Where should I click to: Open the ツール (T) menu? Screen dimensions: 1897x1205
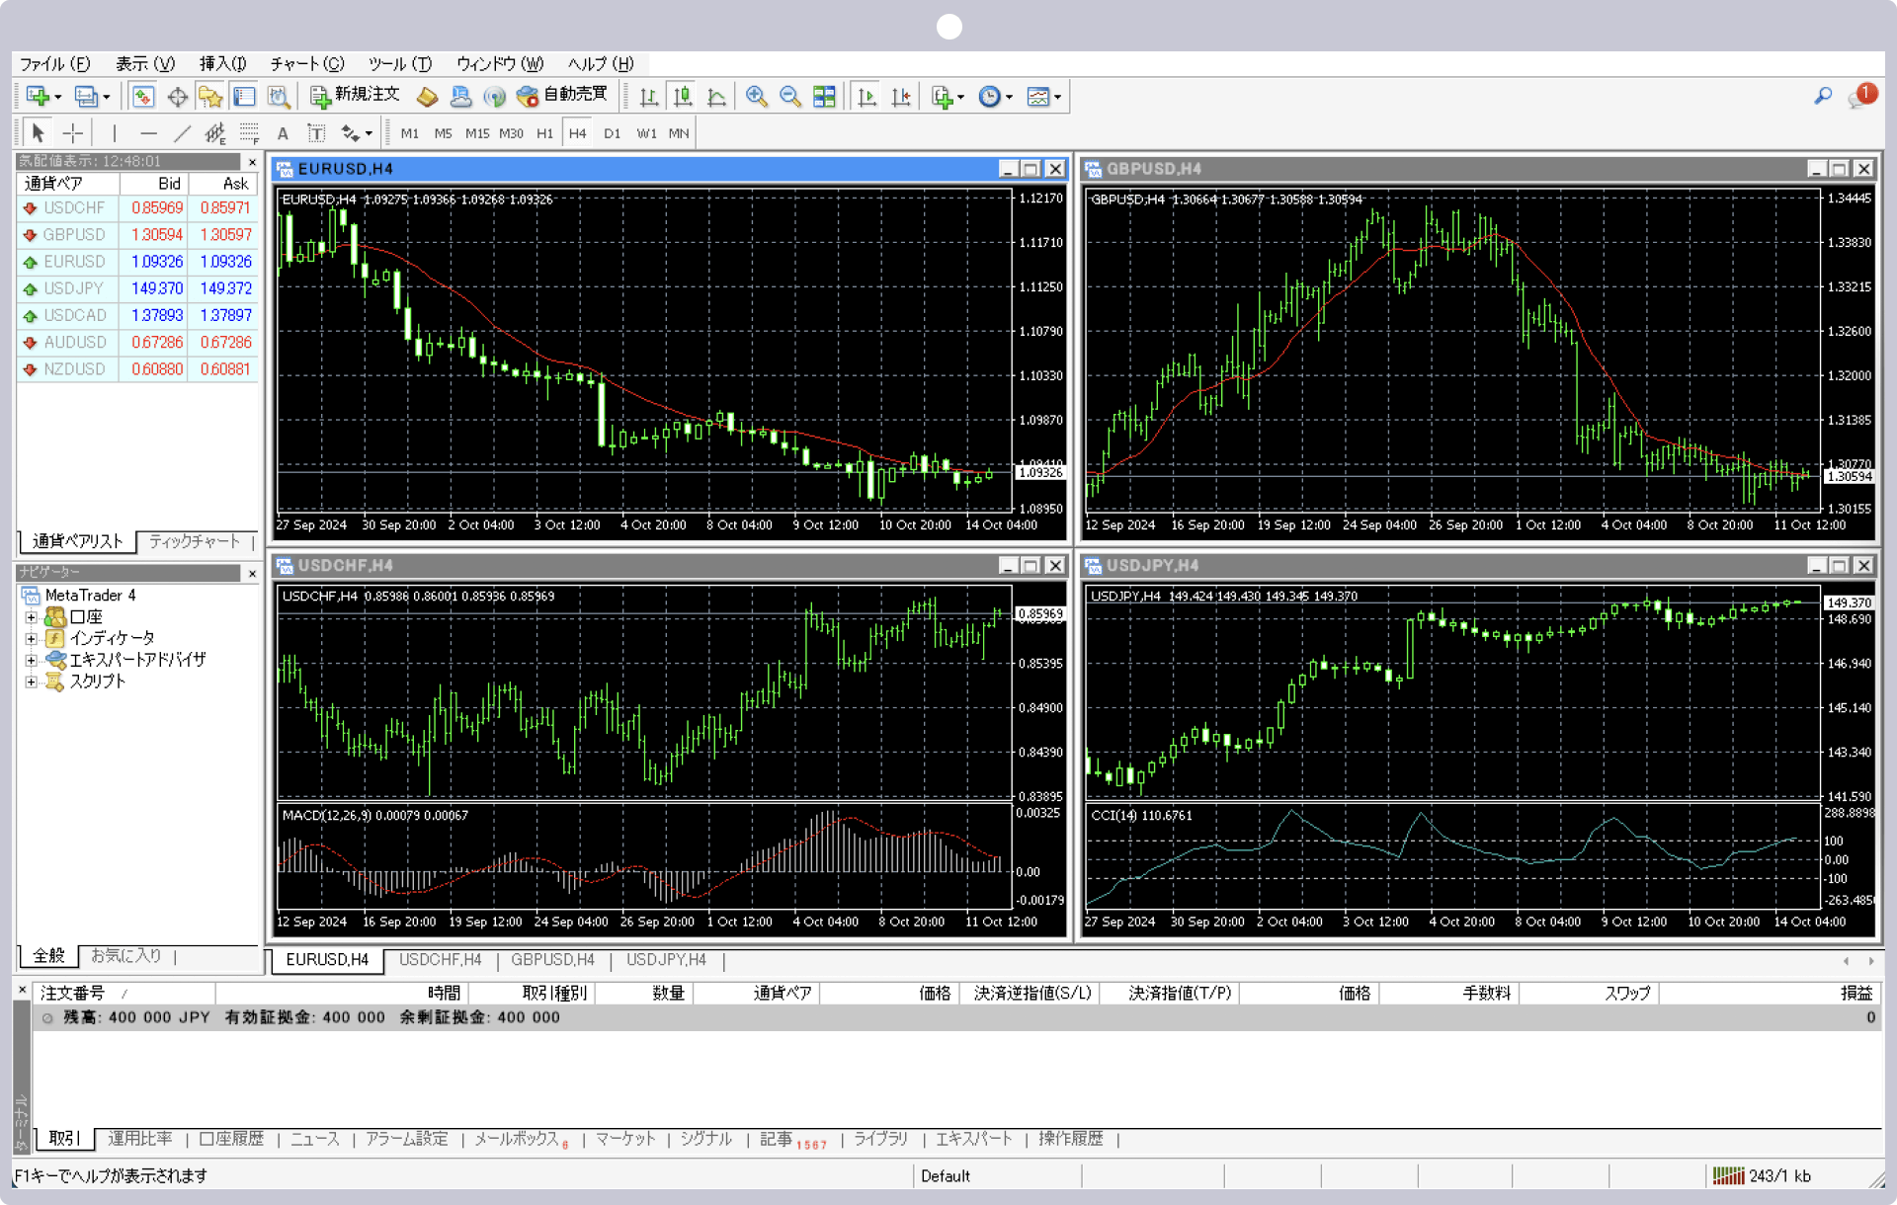[400, 63]
